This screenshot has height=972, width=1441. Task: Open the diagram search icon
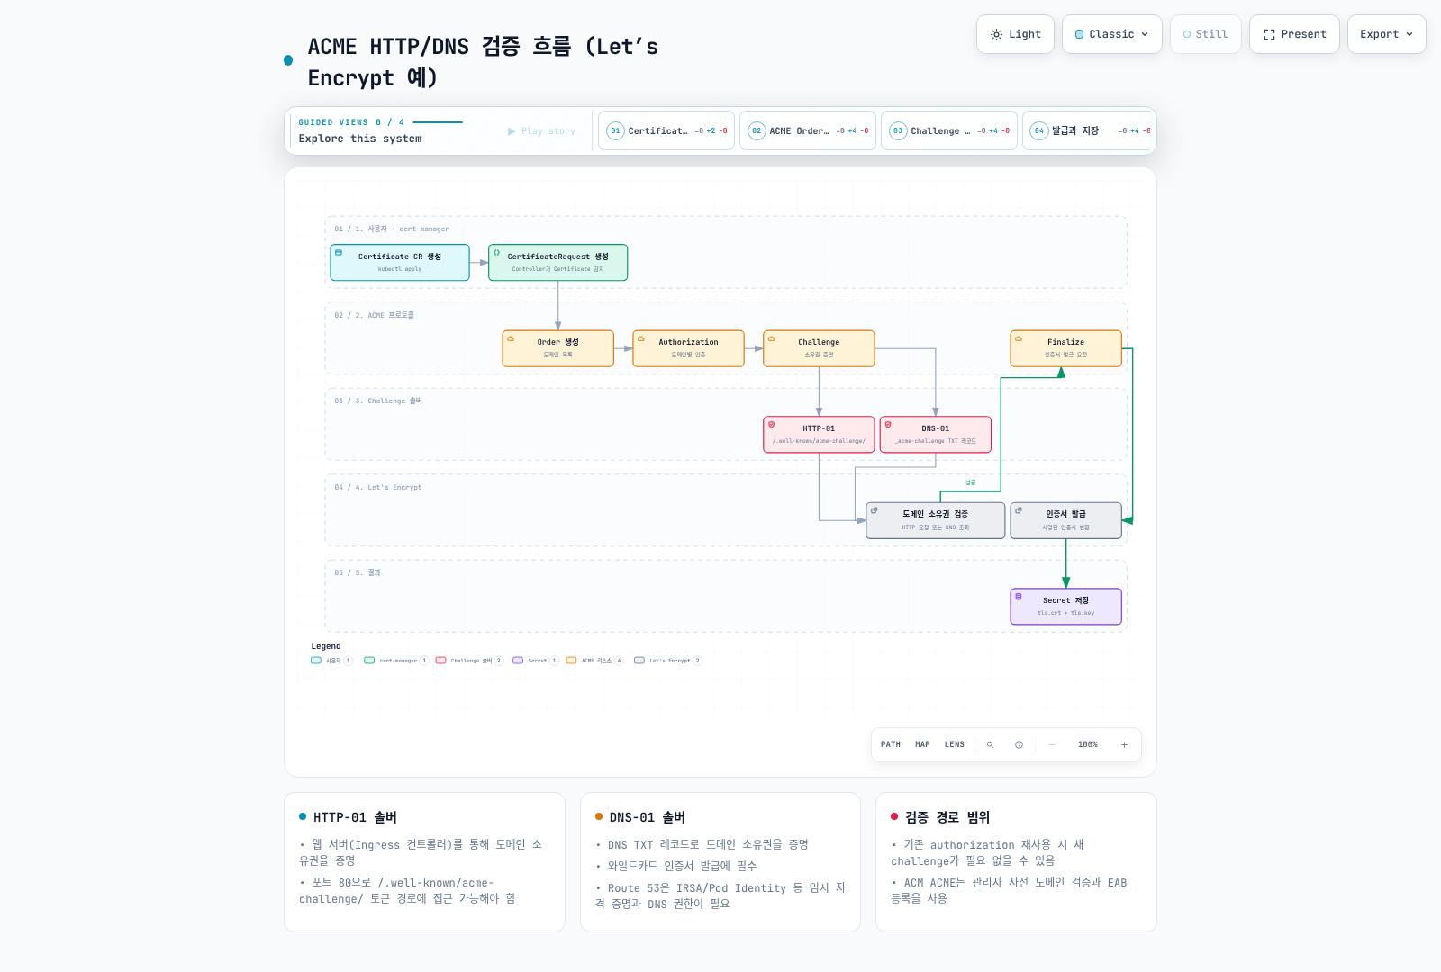pos(990,744)
